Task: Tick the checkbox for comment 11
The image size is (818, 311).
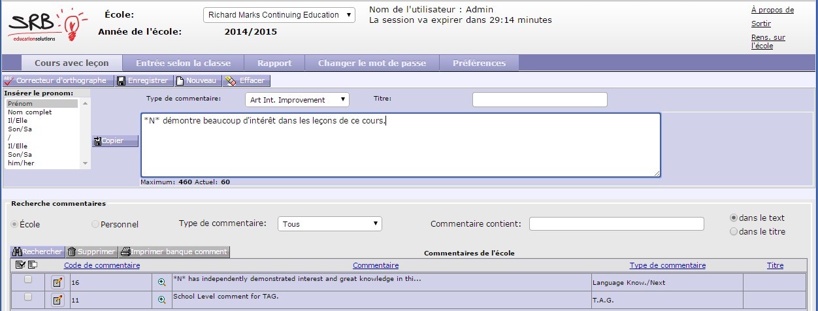Action: [27, 297]
